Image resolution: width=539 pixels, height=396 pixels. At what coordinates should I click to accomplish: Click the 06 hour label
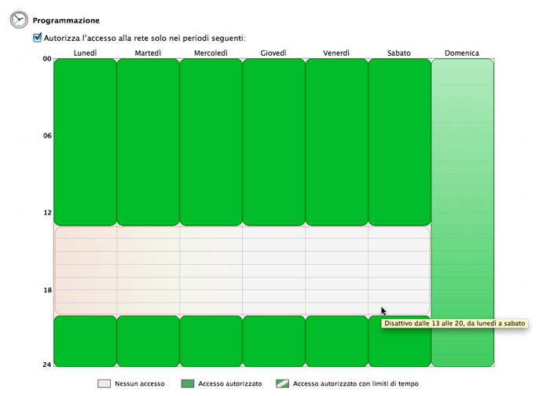(47, 136)
